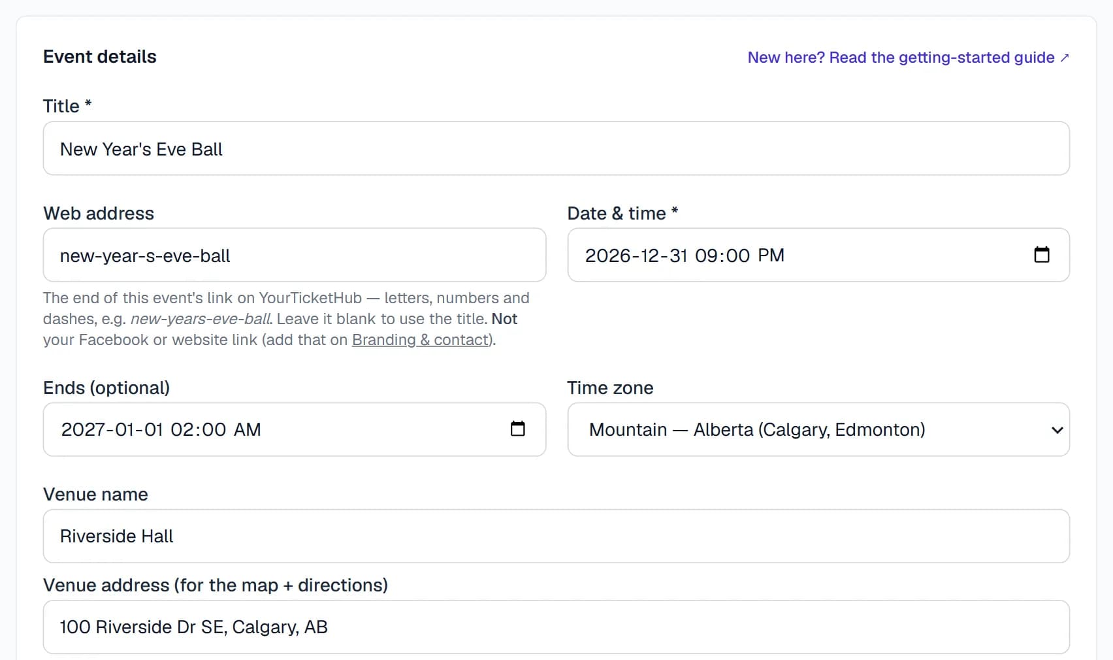Open the calendar picker for Date & time
The width and height of the screenshot is (1113, 660).
tap(1042, 255)
